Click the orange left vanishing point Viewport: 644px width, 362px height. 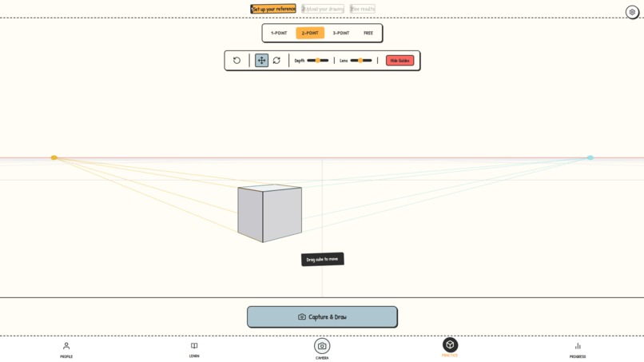(x=54, y=157)
